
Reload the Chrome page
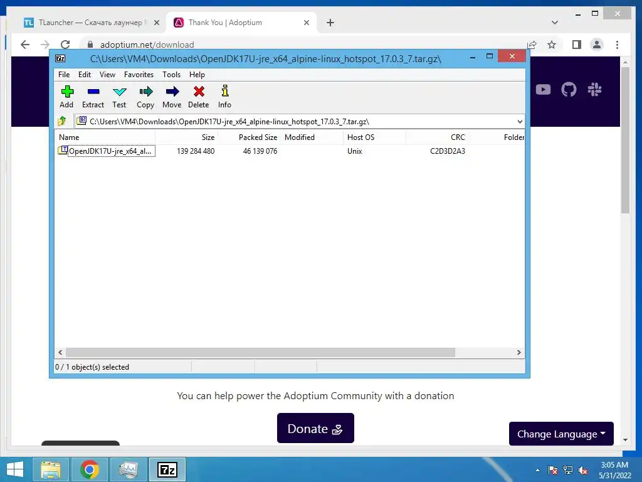click(65, 45)
